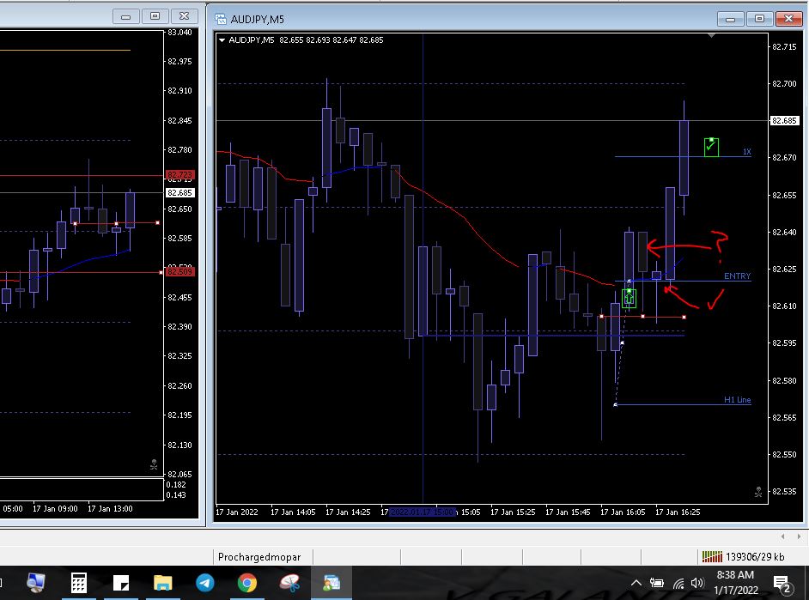Click the right chart tab scroll arrow
The height and width of the screenshot is (600, 809).
799,536
